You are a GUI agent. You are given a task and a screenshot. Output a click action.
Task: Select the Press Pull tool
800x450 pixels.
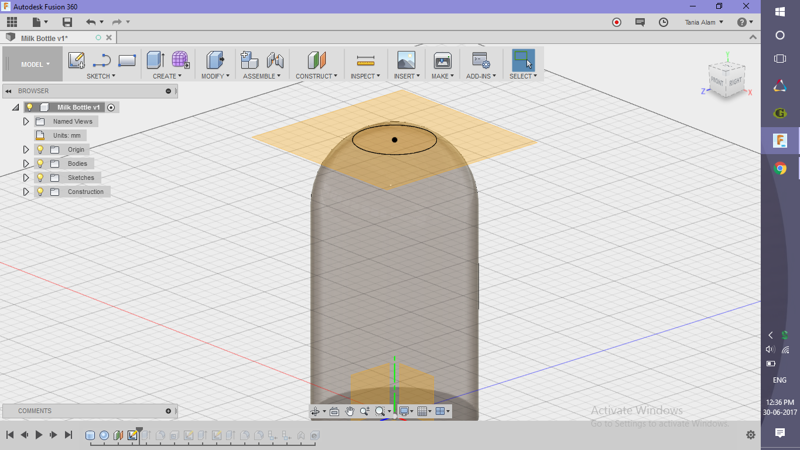point(216,60)
